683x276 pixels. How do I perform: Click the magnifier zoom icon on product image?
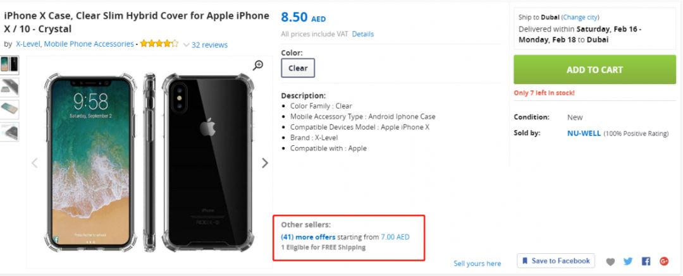pos(258,65)
